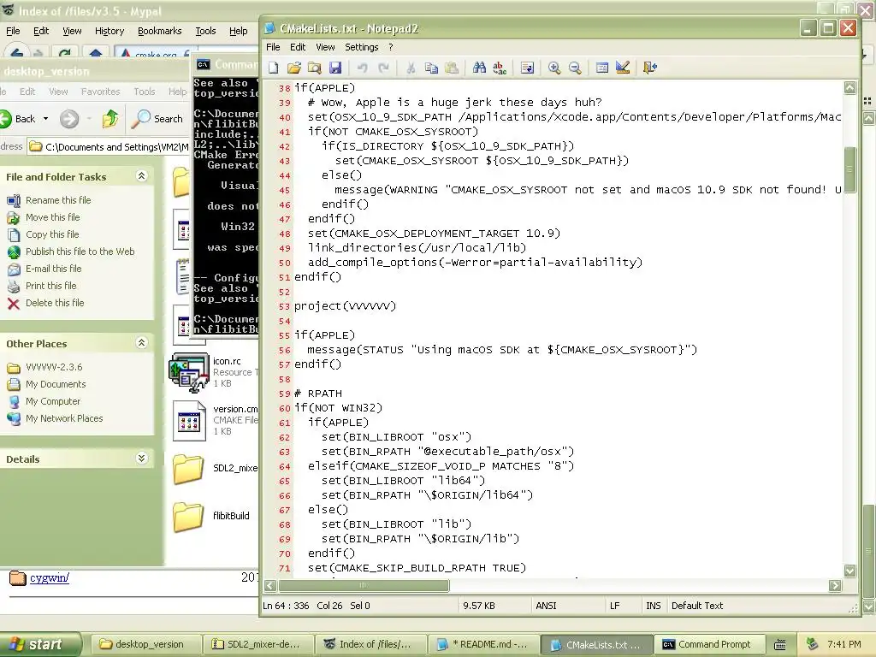Zoom out of the editor text

(575, 68)
